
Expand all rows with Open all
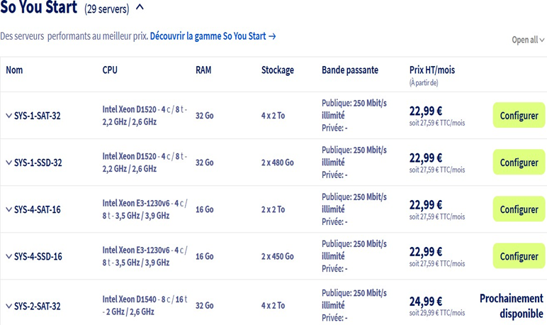click(x=528, y=40)
